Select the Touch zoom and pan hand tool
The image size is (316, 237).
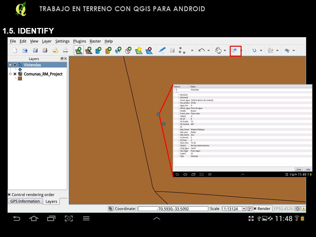click(x=218, y=50)
